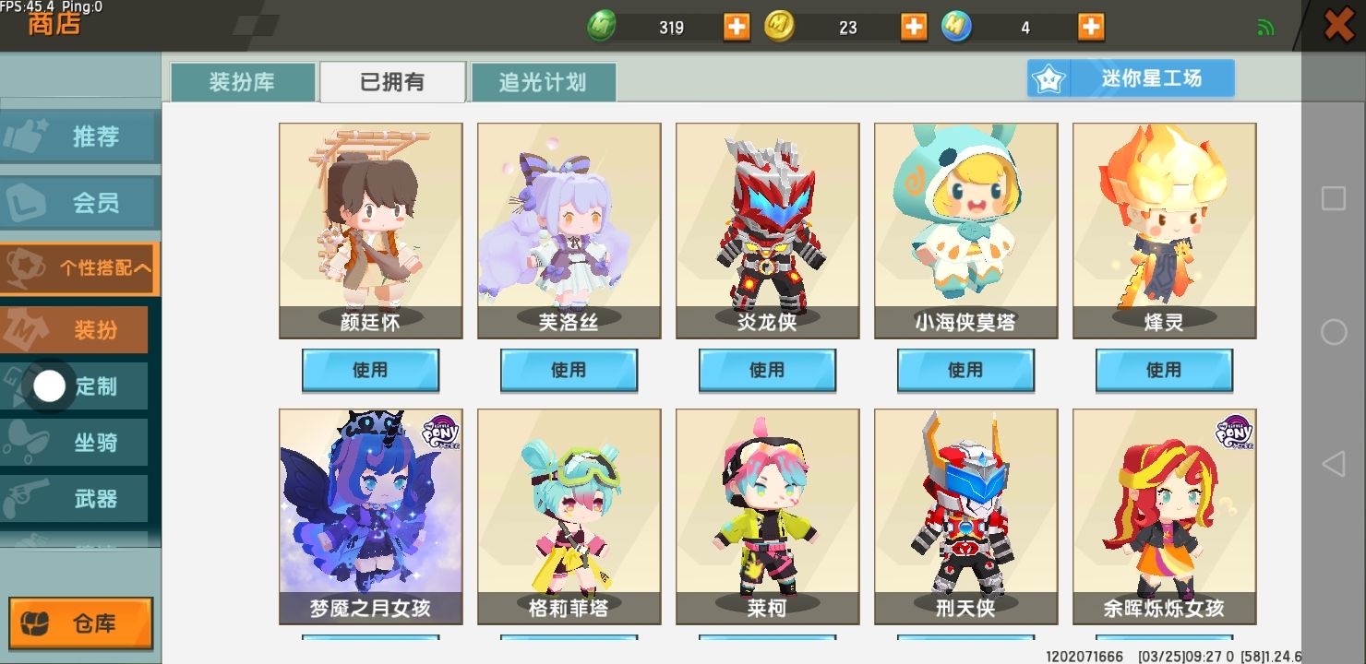Close the shop with the orange X

click(x=1338, y=24)
